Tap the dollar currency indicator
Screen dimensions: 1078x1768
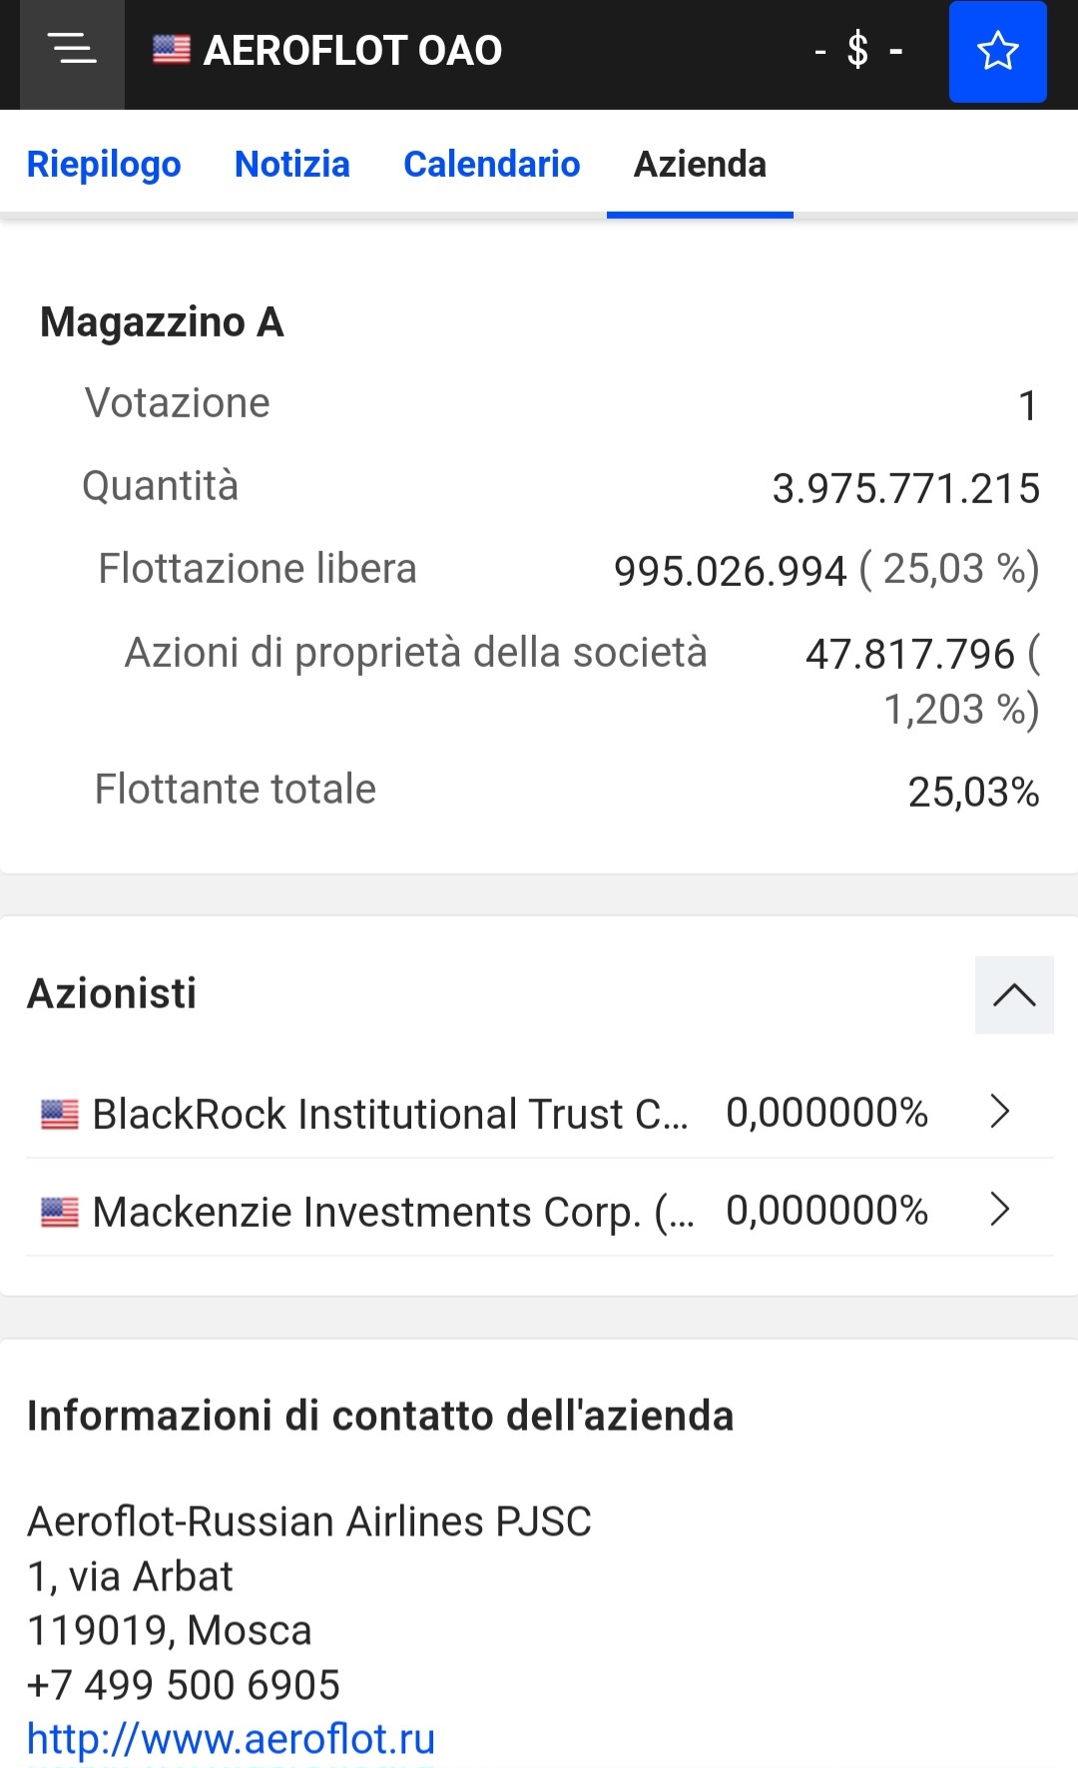pyautogui.click(x=858, y=50)
